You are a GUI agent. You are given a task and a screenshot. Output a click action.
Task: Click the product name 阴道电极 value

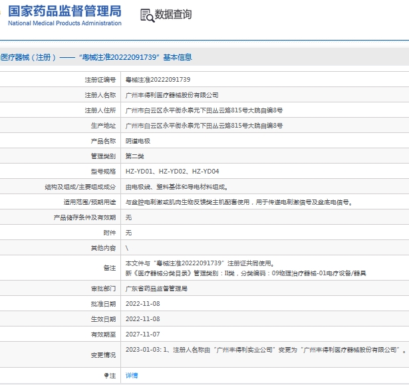[138, 141]
